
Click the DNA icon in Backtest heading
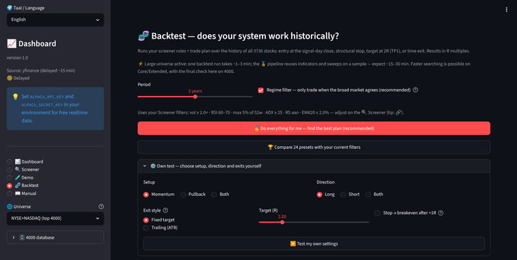point(143,36)
